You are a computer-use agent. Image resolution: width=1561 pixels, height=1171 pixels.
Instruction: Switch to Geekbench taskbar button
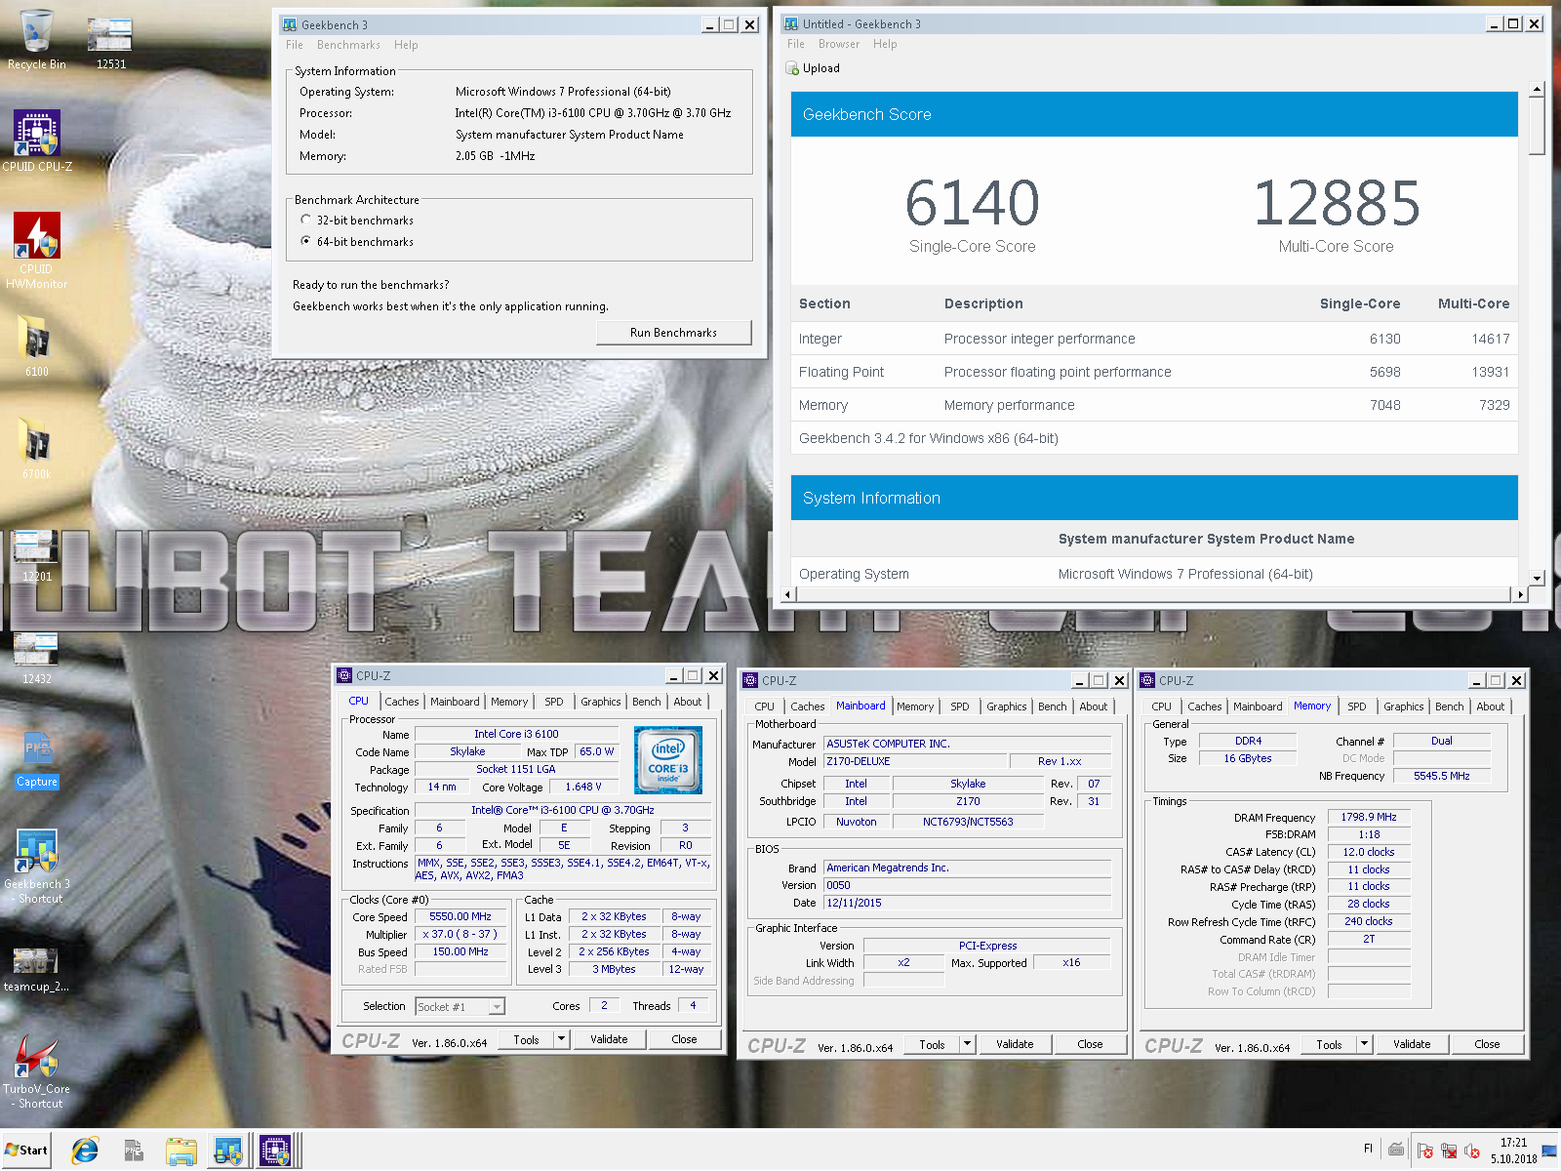click(228, 1151)
